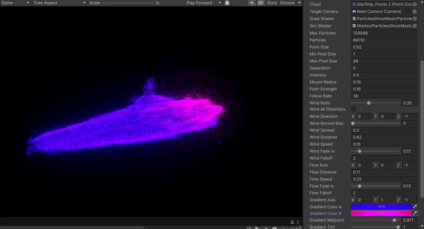The height and width of the screenshot is (229, 424).
Task: Mute audio with the speaker icon
Action: (252, 3)
